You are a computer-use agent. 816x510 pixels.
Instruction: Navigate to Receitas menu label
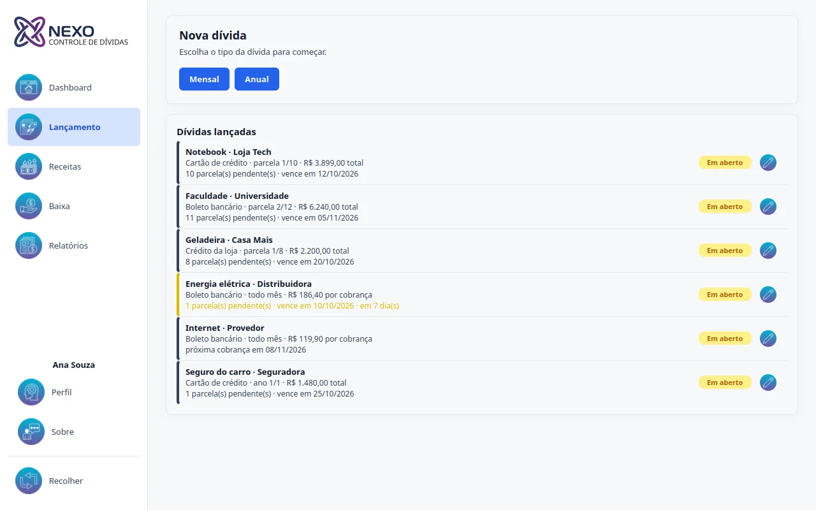pos(65,166)
